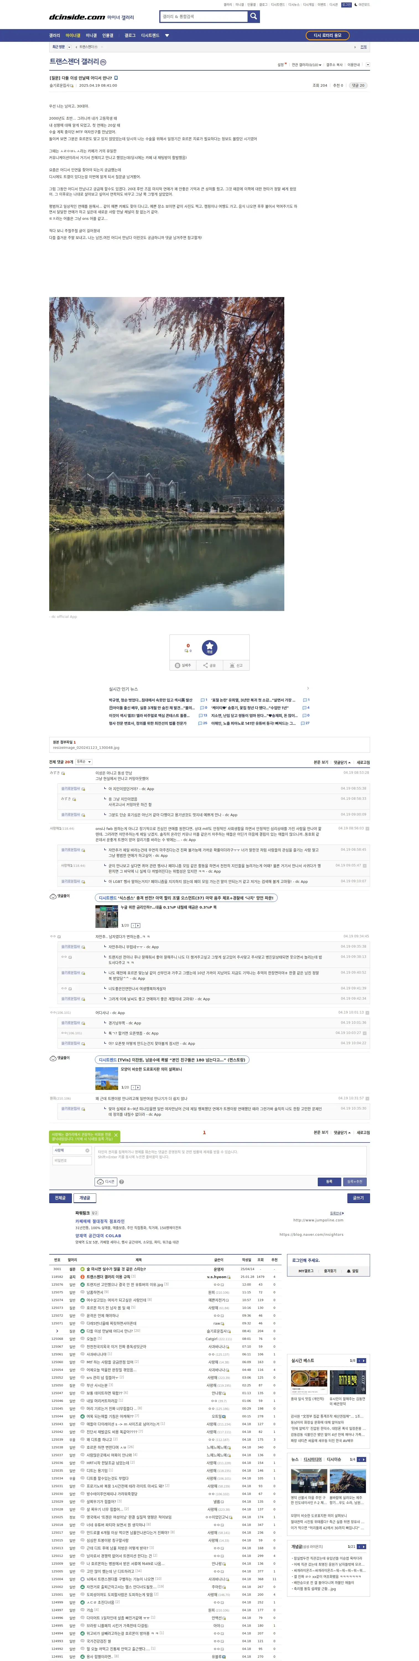Click the 등록+추천 button
The image size is (419, 1661).
click(355, 1182)
